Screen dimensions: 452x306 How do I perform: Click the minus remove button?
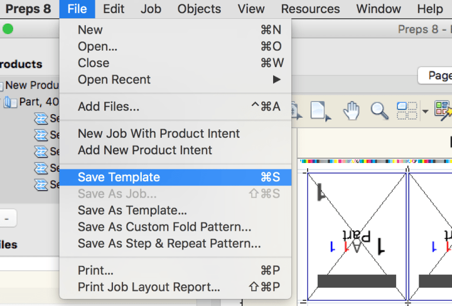(6, 218)
